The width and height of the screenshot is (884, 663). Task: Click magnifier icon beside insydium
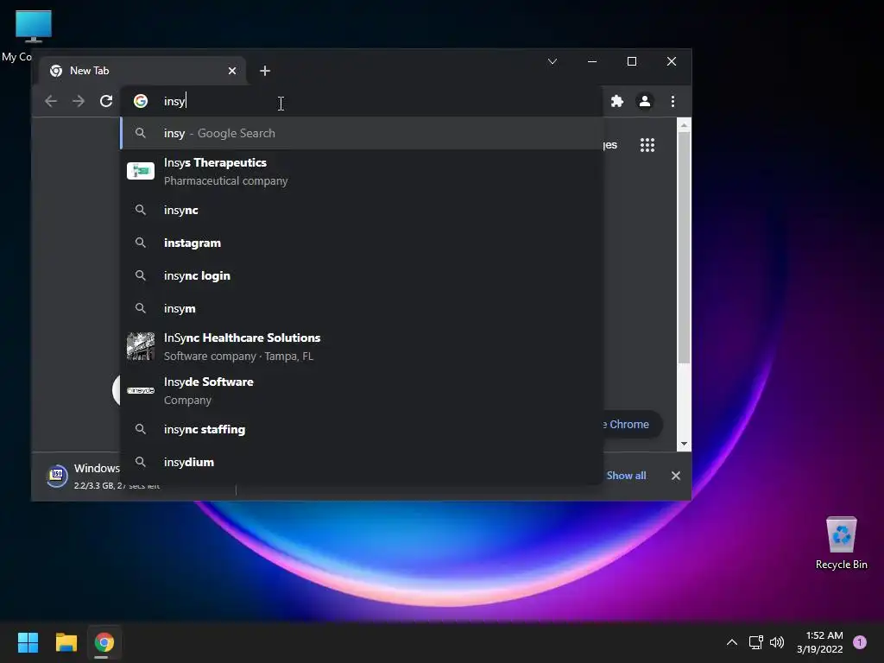tap(141, 462)
